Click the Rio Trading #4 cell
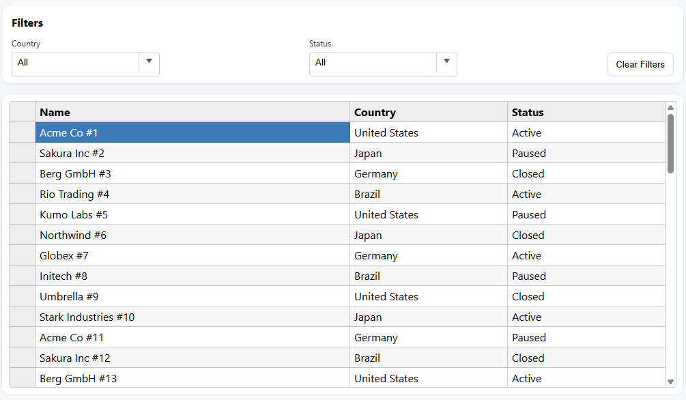The height and width of the screenshot is (400, 686). pos(192,195)
